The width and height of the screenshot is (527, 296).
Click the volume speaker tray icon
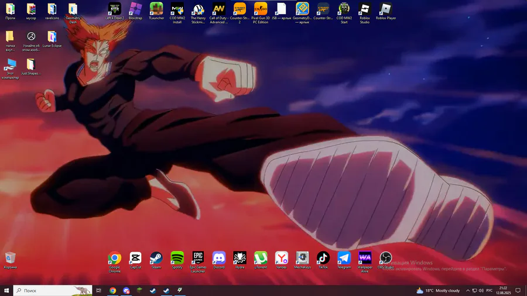481,291
